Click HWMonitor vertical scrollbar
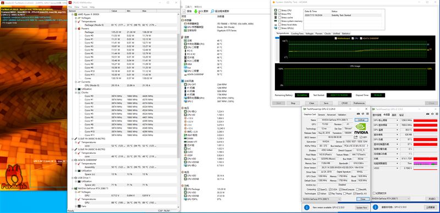 (178, 96)
